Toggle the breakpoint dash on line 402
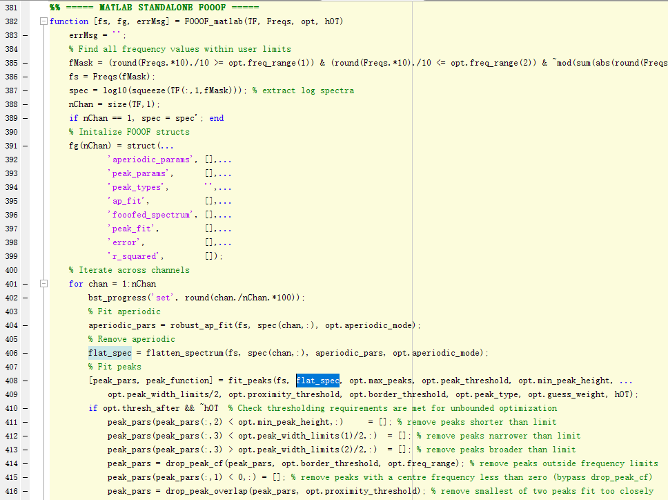The width and height of the screenshot is (668, 500). click(x=25, y=298)
